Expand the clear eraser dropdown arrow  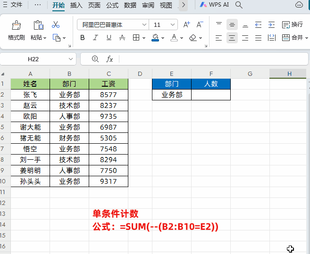click(x=201, y=38)
